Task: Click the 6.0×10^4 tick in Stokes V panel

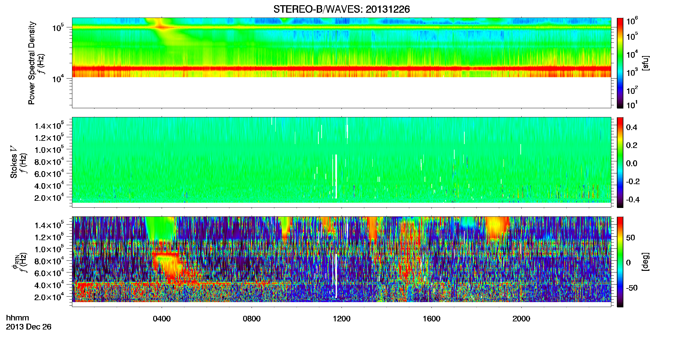Action: pos(49,174)
